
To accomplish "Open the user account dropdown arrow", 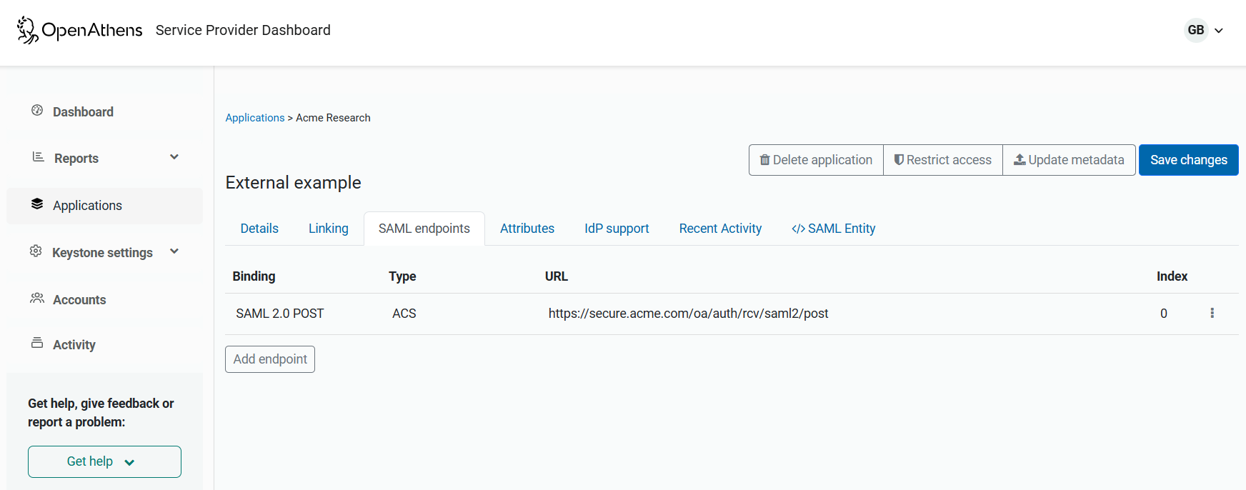I will coord(1219,31).
